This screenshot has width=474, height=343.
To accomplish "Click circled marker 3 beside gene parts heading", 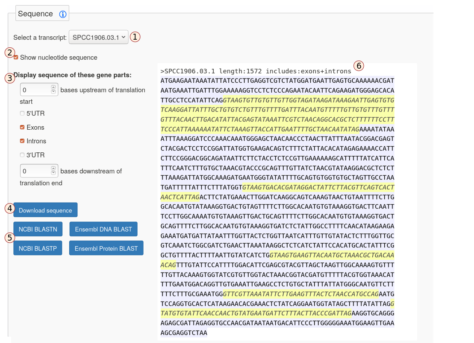I will [x=9, y=78].
